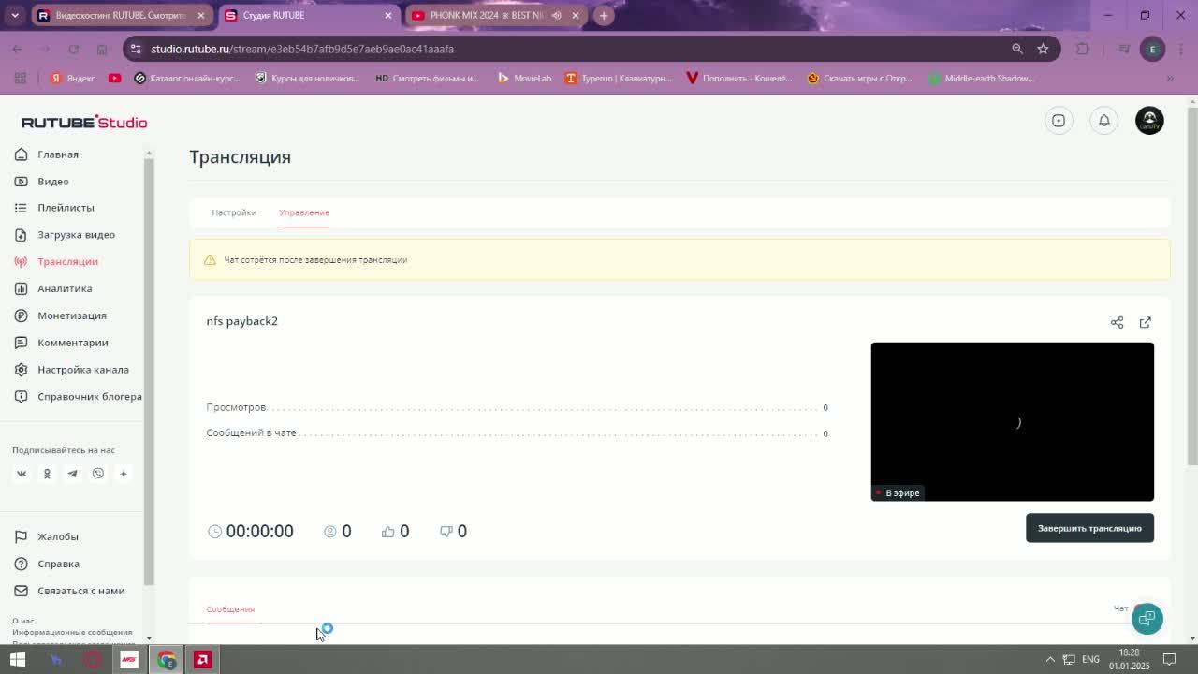Click Telegram social icon

tap(72, 474)
